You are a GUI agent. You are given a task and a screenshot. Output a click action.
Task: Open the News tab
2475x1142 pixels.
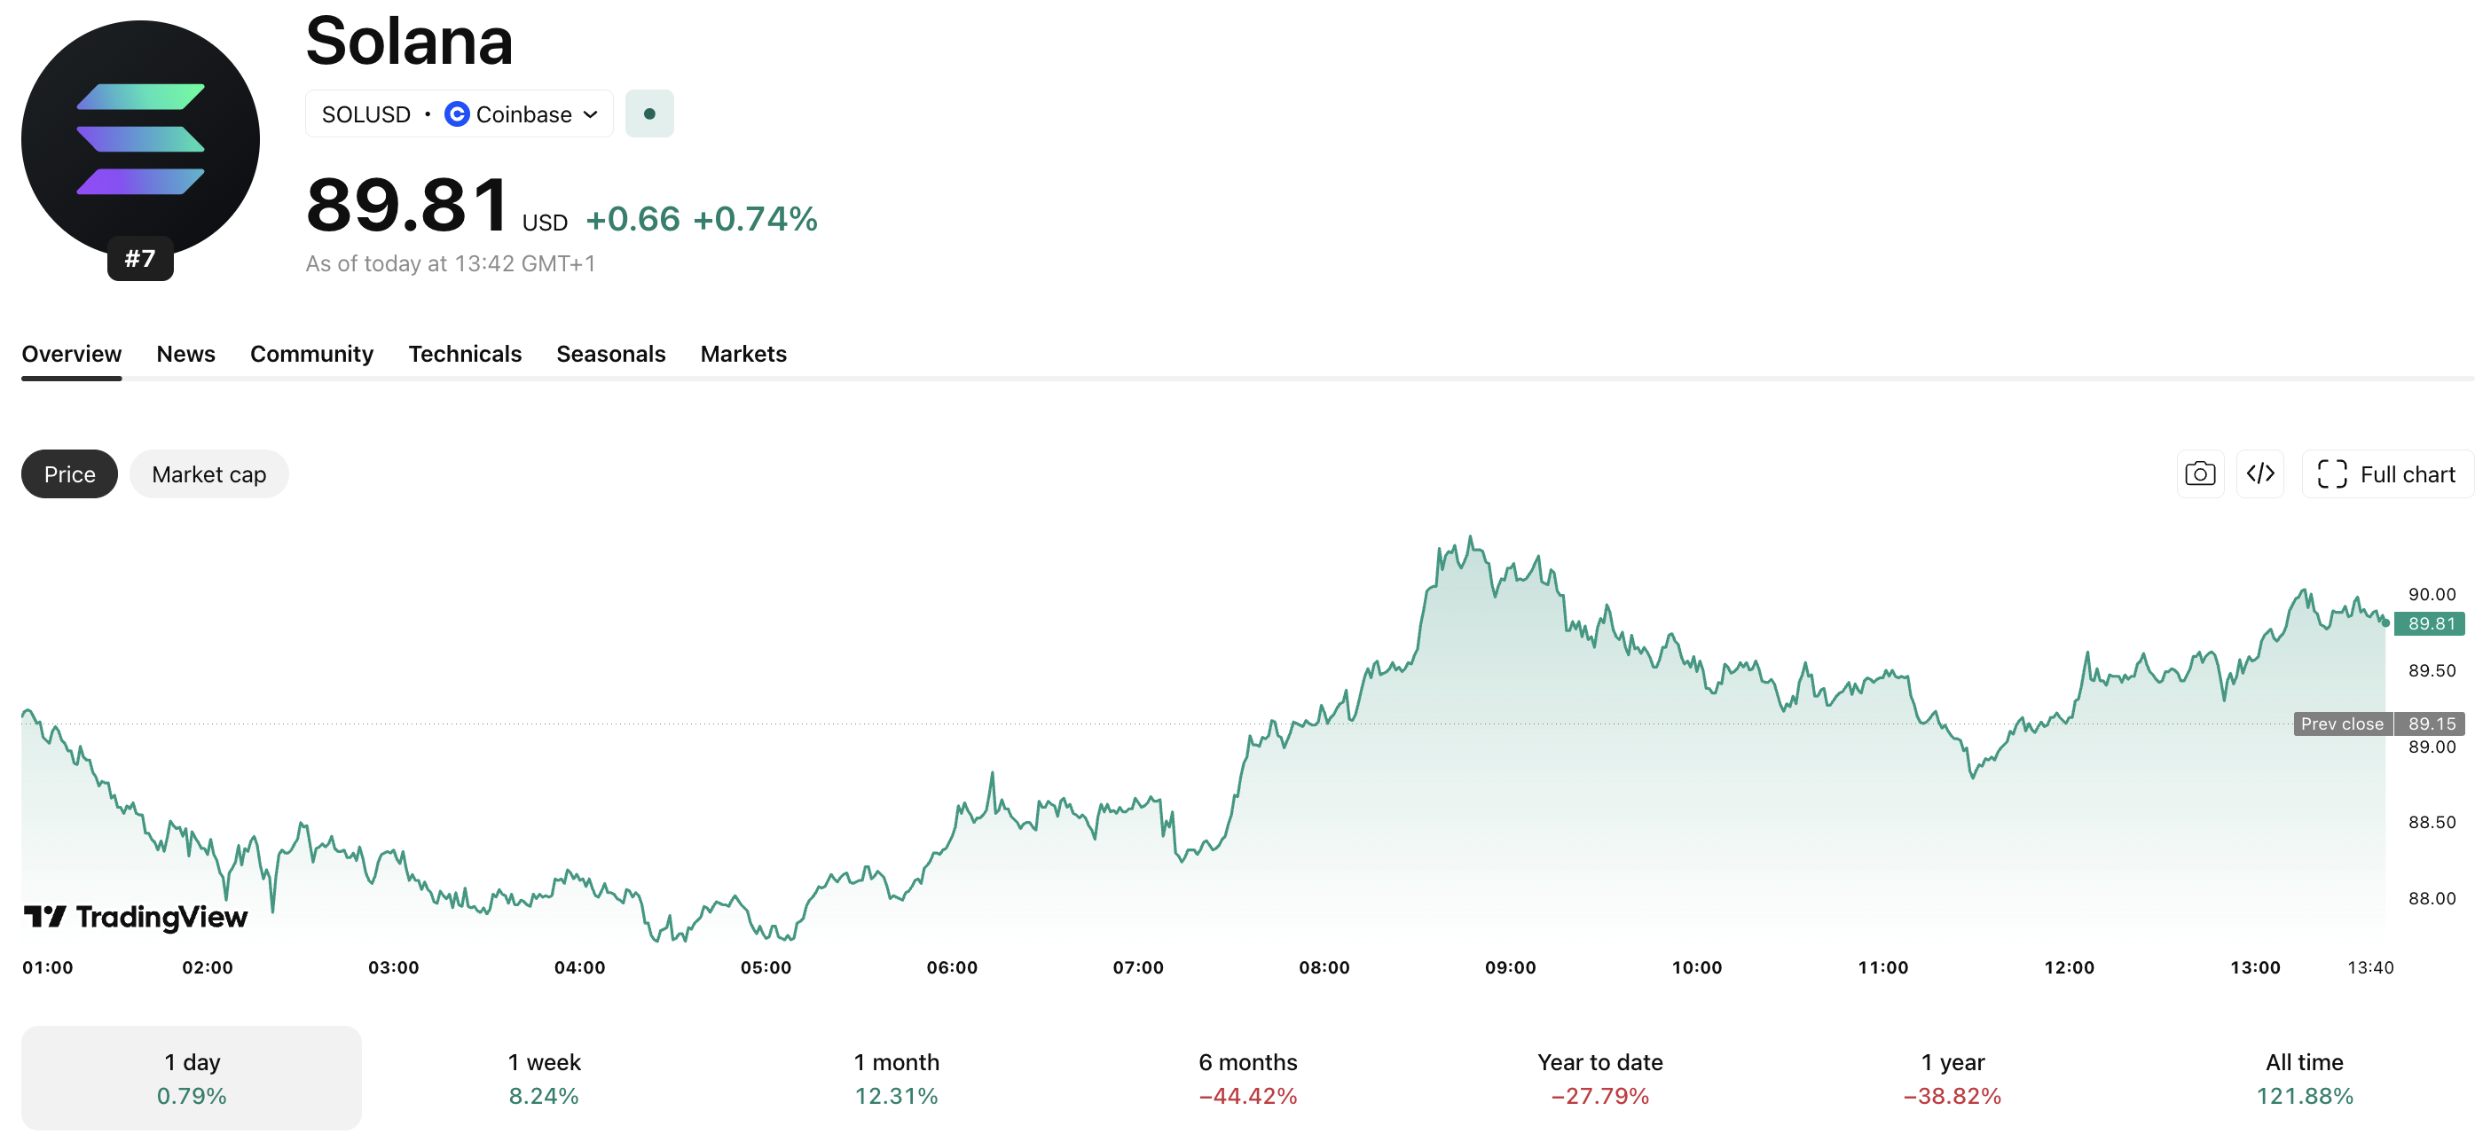click(186, 355)
